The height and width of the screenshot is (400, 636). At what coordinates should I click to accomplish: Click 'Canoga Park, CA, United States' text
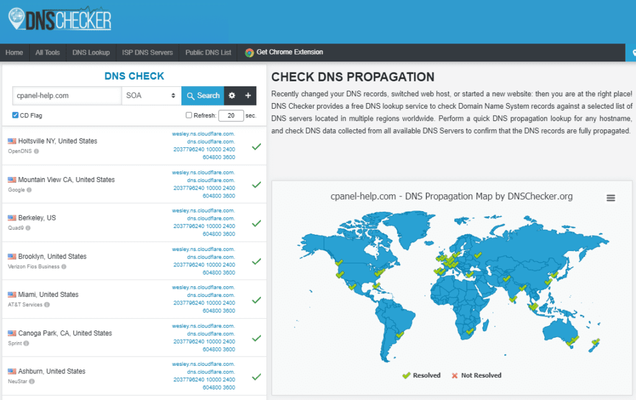(65, 333)
